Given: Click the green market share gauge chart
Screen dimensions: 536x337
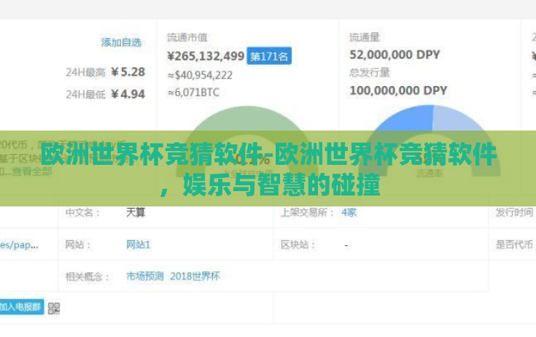Looking at the screenshot, I should pos(246,142).
